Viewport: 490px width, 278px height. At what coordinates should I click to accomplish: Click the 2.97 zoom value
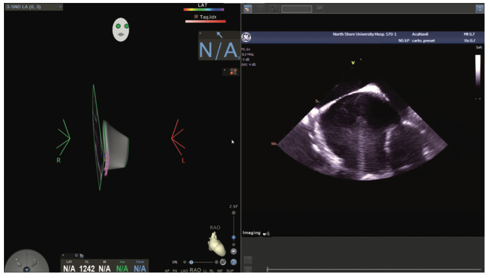(234, 206)
